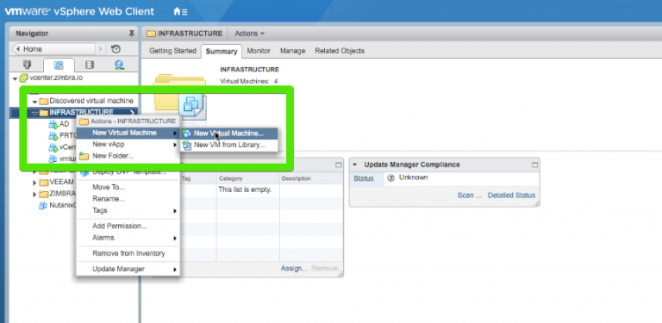The image size is (662, 323).
Task: Select Move To... in context menu
Action: click(x=128, y=187)
